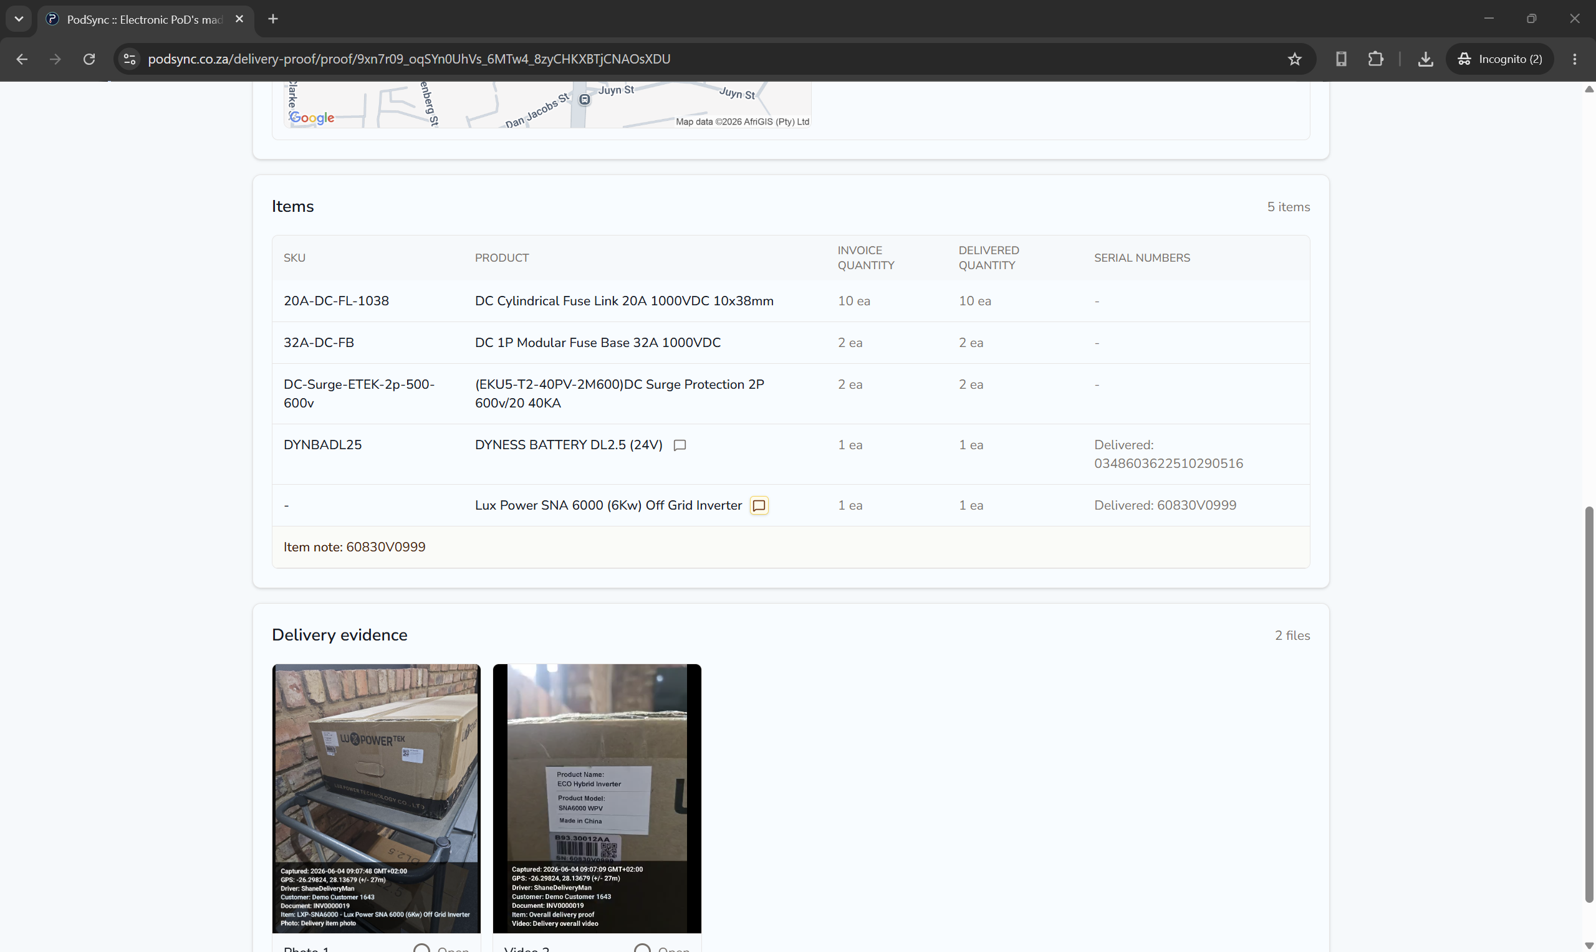The image size is (1596, 952).
Task: Click SKU text 'DYNBADL25'
Action: [x=323, y=445]
